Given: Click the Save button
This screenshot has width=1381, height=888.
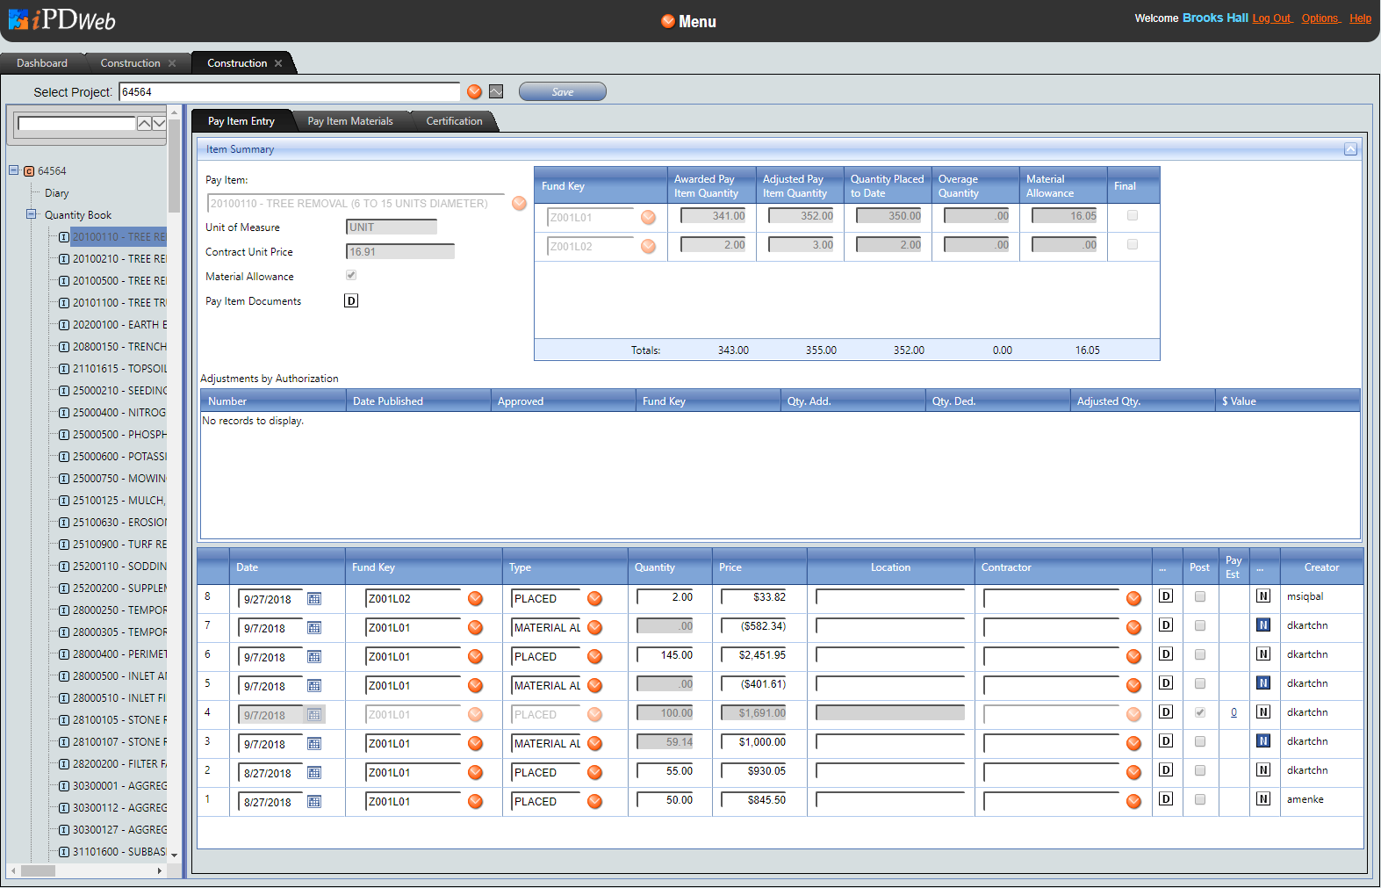Looking at the screenshot, I should (x=562, y=92).
